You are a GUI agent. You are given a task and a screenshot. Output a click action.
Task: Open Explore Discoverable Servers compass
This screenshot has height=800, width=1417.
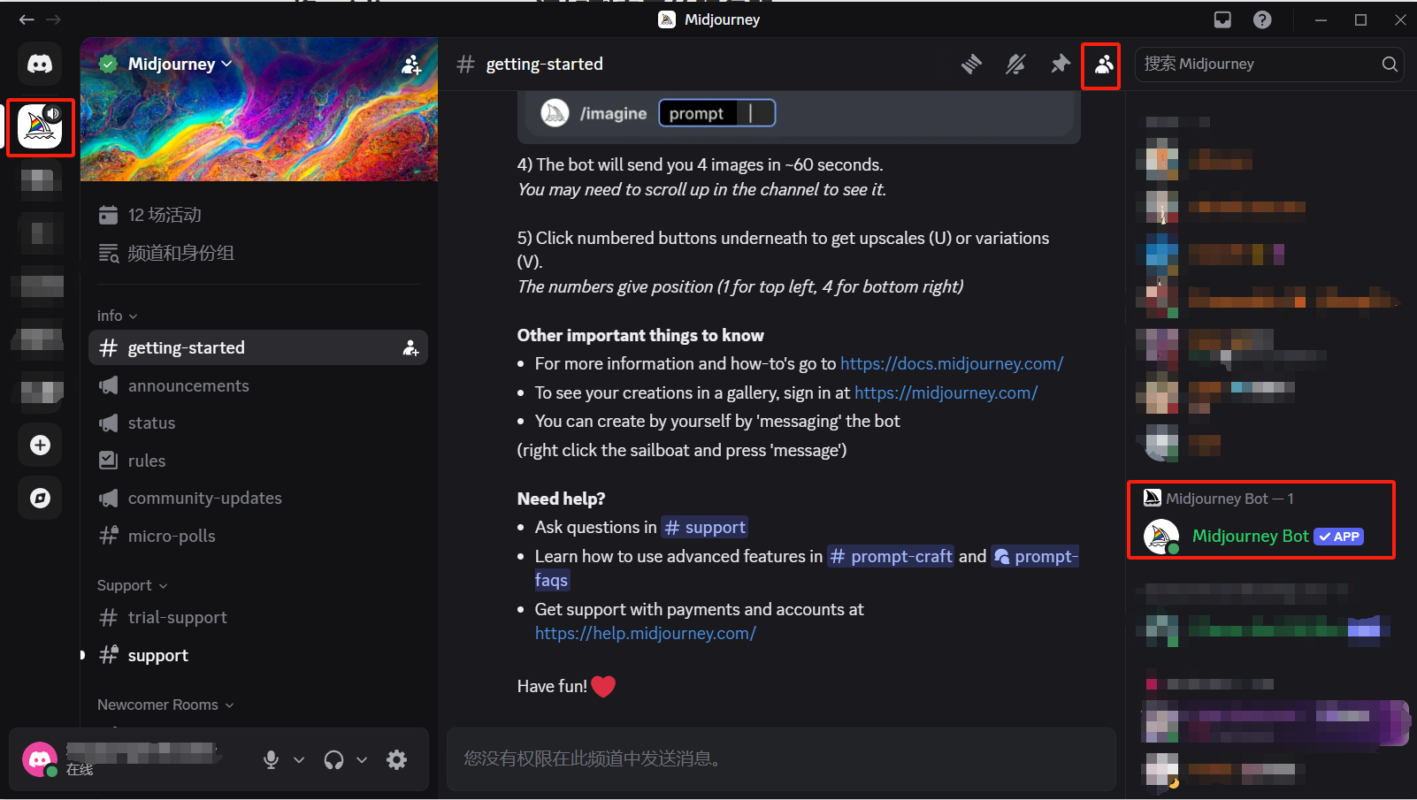tap(40, 498)
